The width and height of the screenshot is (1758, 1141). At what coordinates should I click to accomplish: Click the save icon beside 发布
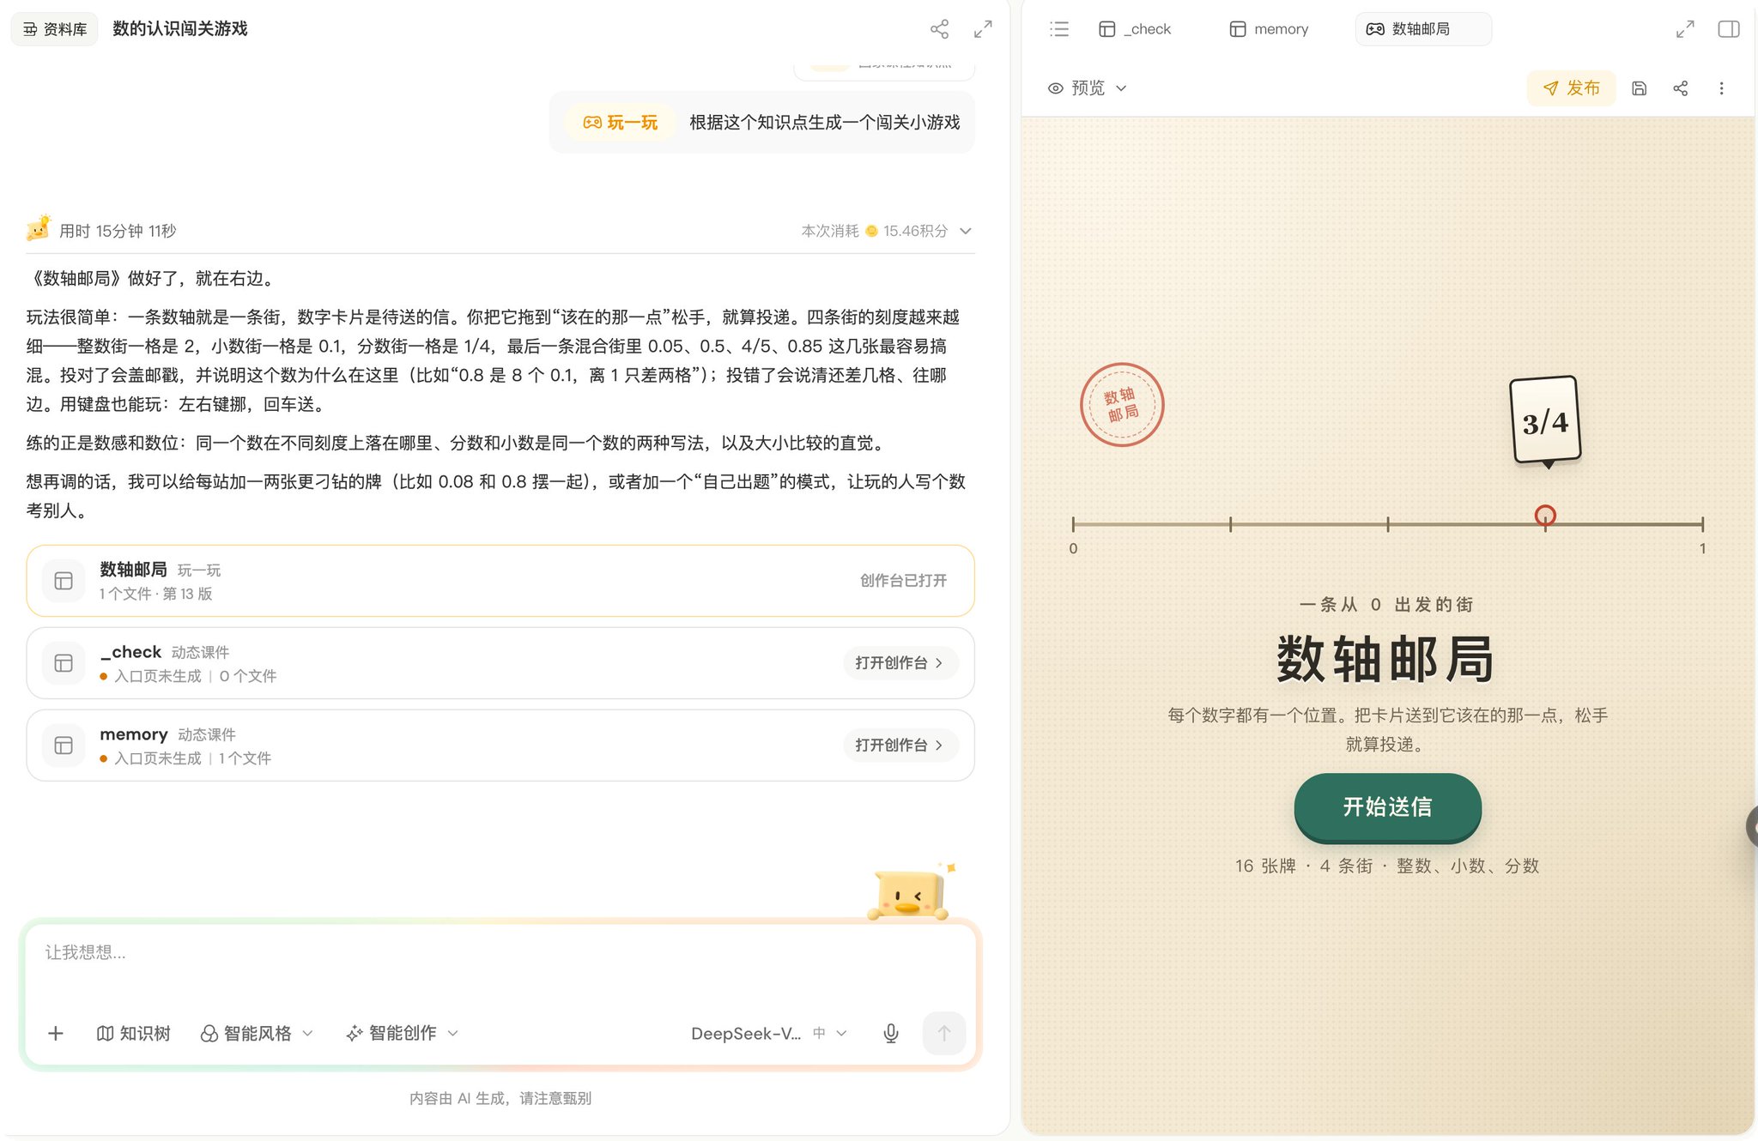coord(1639,88)
